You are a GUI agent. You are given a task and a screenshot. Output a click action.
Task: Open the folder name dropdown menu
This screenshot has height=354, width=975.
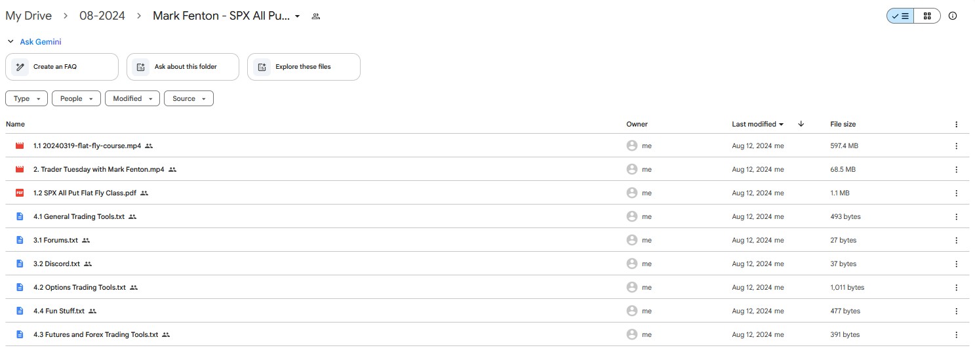(x=297, y=16)
